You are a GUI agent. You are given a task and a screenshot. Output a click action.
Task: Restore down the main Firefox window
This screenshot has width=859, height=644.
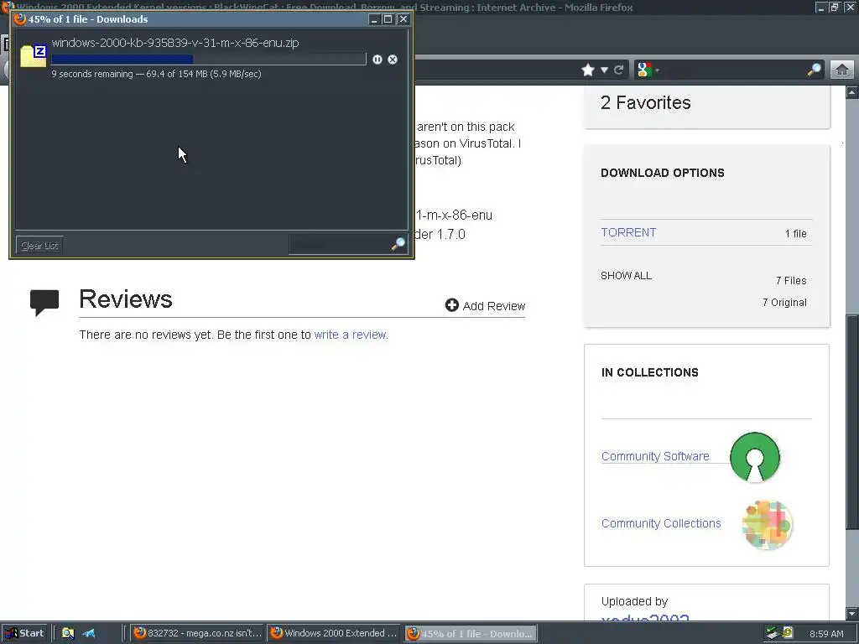(x=834, y=7)
